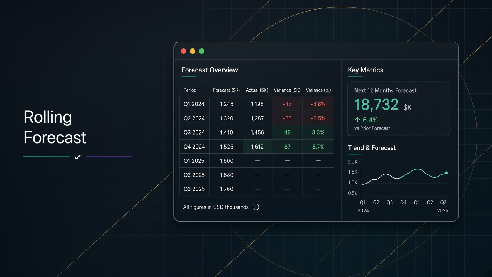Click the trend chart endpoint dot
Image resolution: width=492 pixels, height=277 pixels.
tap(447, 173)
